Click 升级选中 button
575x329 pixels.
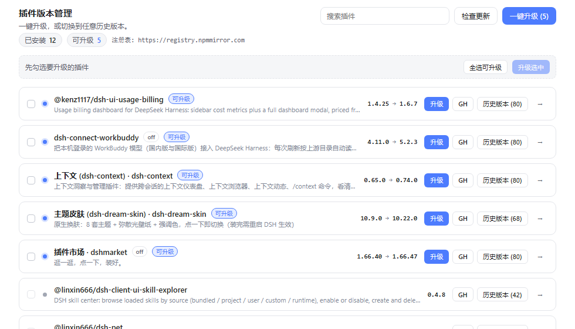[x=530, y=67]
